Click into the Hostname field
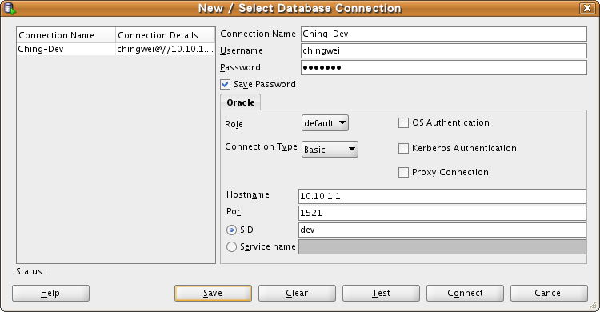This screenshot has height=312, width=600. pyautogui.click(x=442, y=196)
